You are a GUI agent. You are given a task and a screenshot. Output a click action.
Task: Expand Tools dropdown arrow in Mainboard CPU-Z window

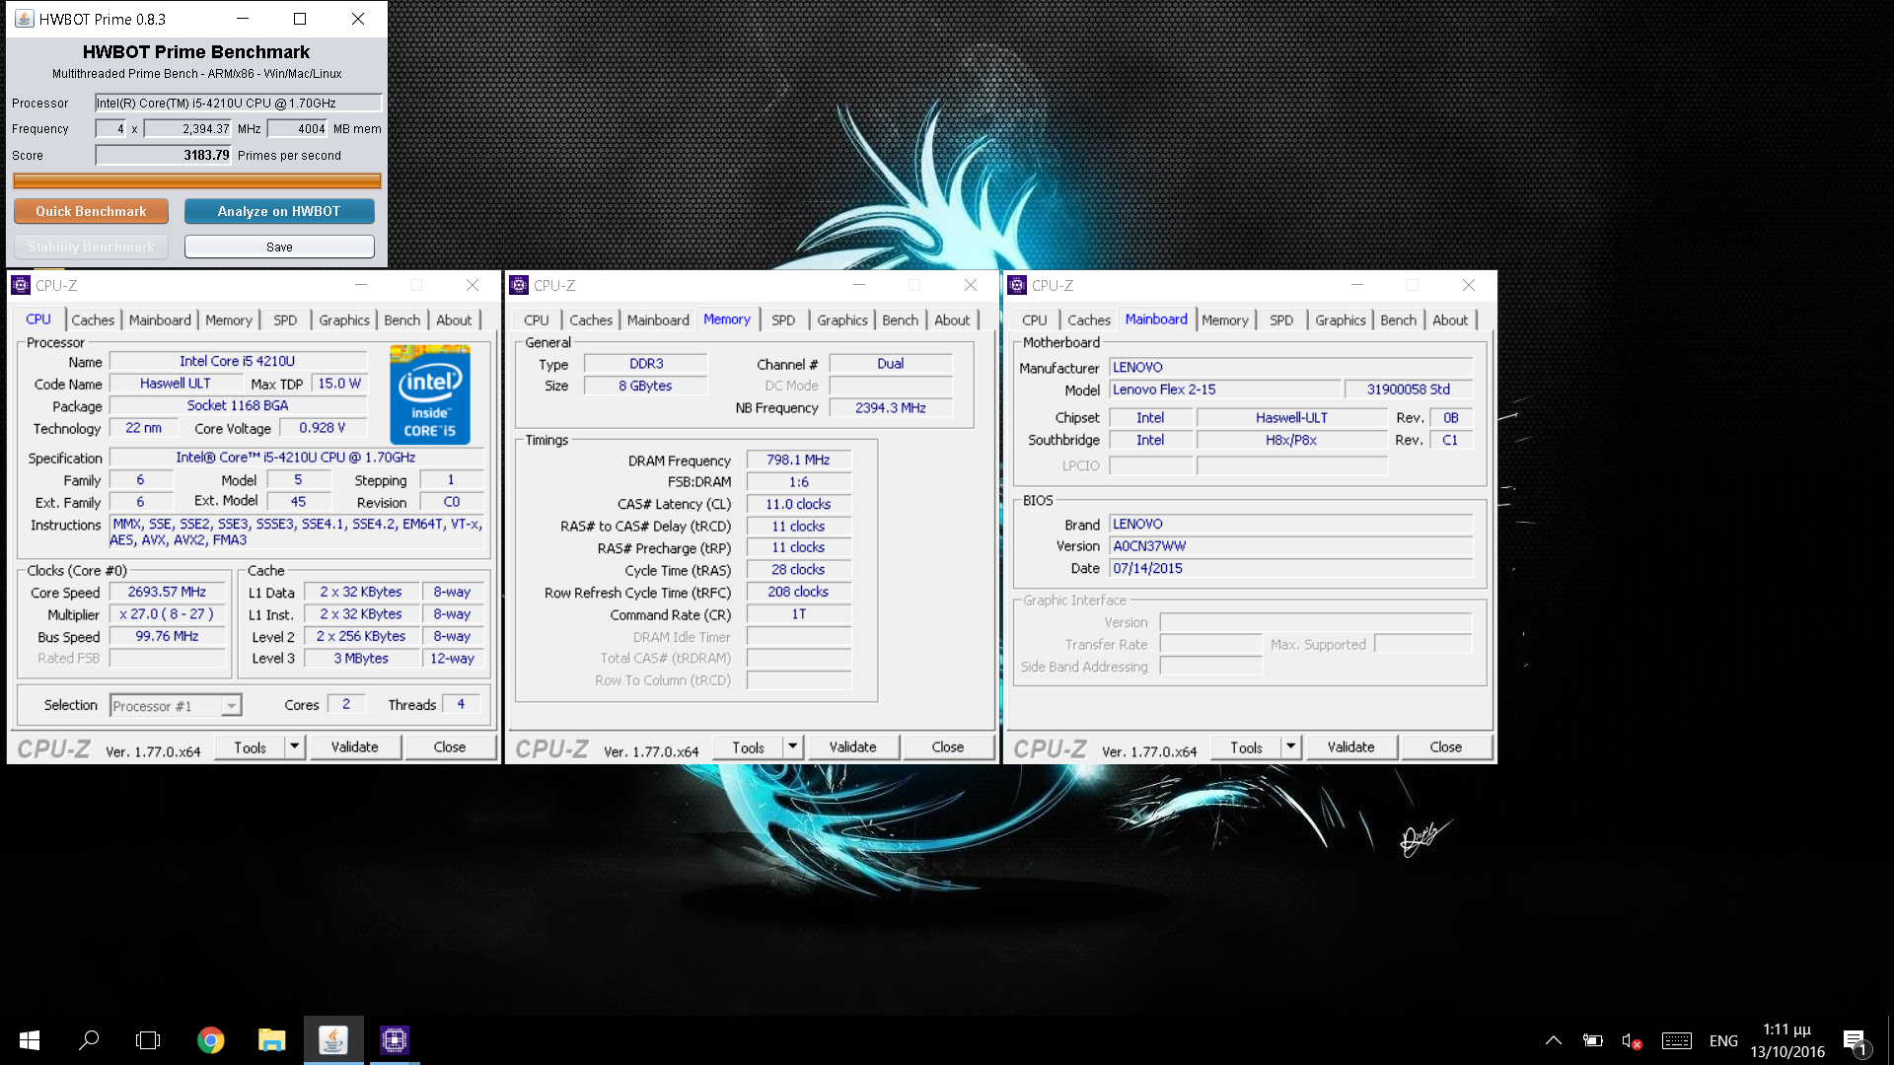1290,747
